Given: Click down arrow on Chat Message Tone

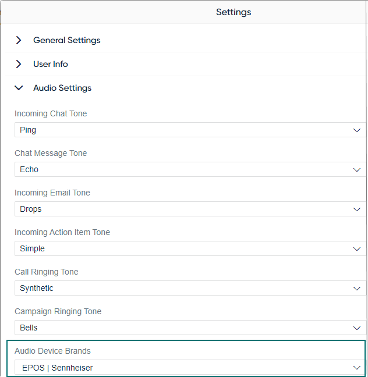Looking at the screenshot, I should [357, 170].
